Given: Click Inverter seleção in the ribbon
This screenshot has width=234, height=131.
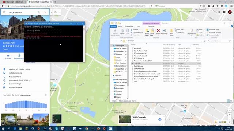Looking at the screenshot, I should click(213, 35).
